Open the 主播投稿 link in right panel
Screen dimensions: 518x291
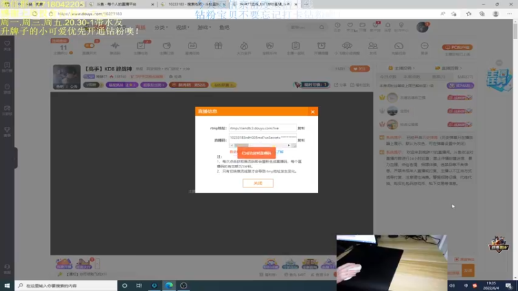[x=401, y=68]
